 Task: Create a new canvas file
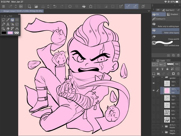[x=30, y=6]
